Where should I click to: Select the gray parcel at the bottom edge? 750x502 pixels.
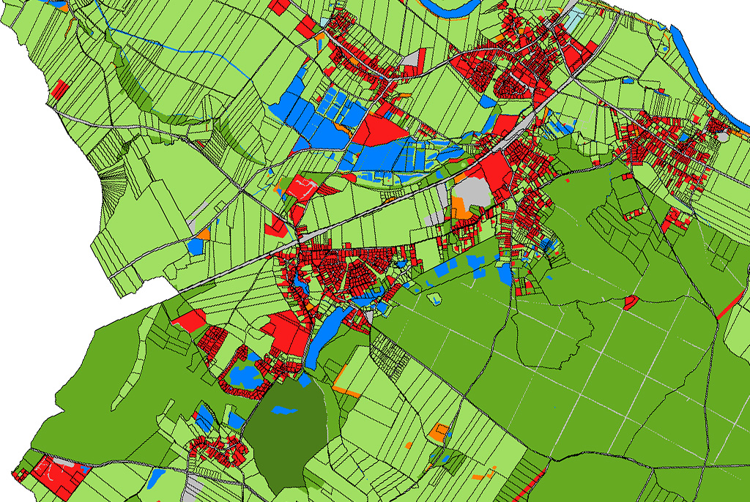[193, 489]
